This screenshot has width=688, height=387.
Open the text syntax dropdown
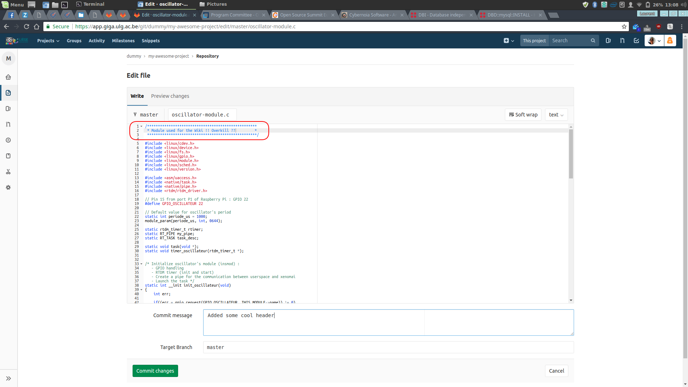tap(556, 115)
